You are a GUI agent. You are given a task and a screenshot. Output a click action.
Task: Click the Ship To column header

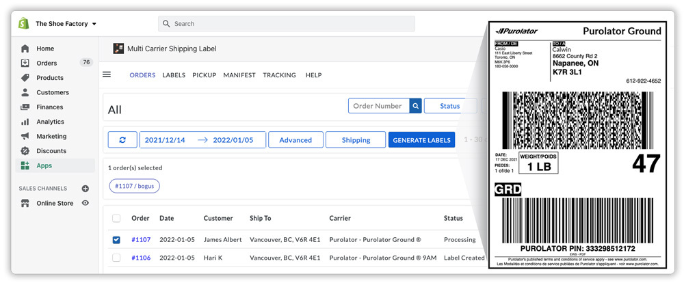tap(261, 218)
